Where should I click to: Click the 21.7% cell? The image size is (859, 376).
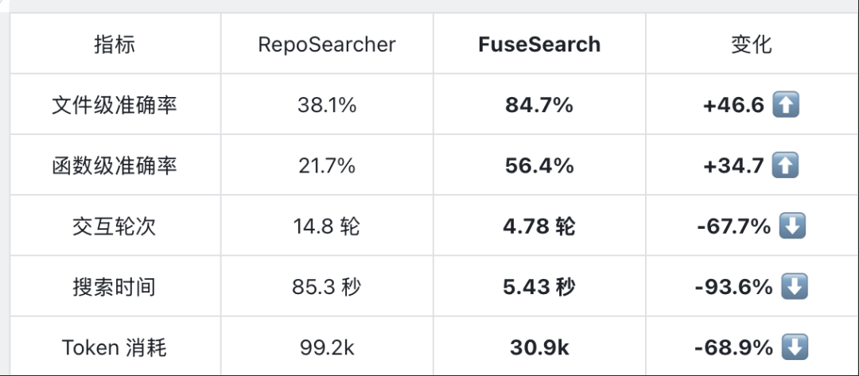tap(327, 166)
